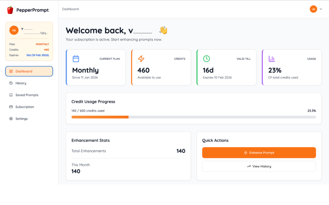Screen dimensions: 329x205
Task: Click the orange Enhance Prompt button
Action: point(259,153)
